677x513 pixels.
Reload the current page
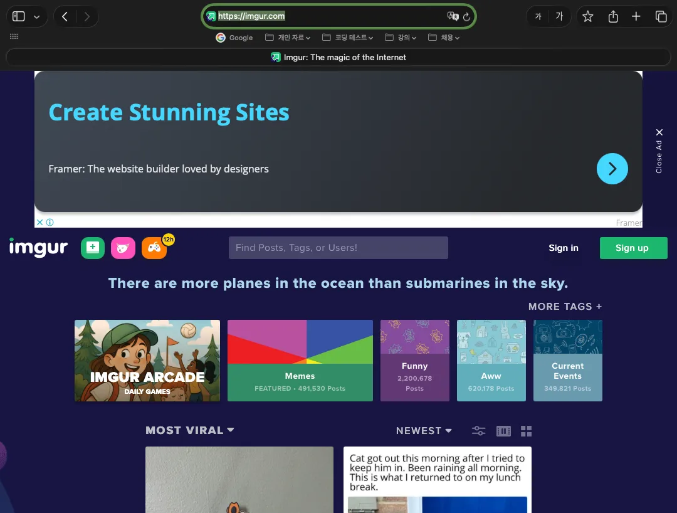466,17
